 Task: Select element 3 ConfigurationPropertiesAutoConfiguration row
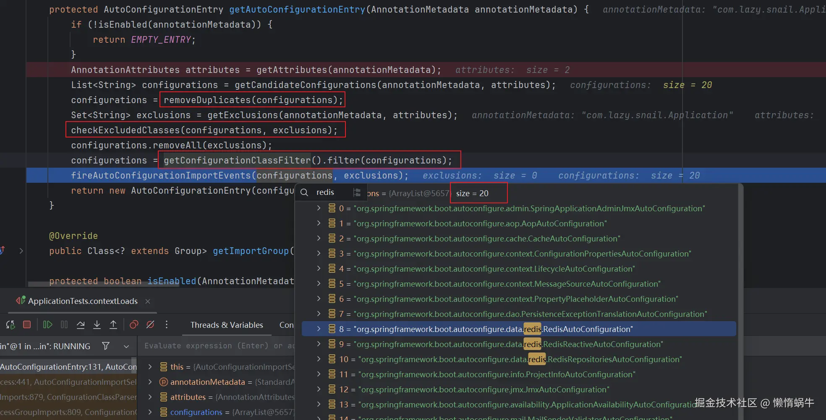(x=519, y=254)
